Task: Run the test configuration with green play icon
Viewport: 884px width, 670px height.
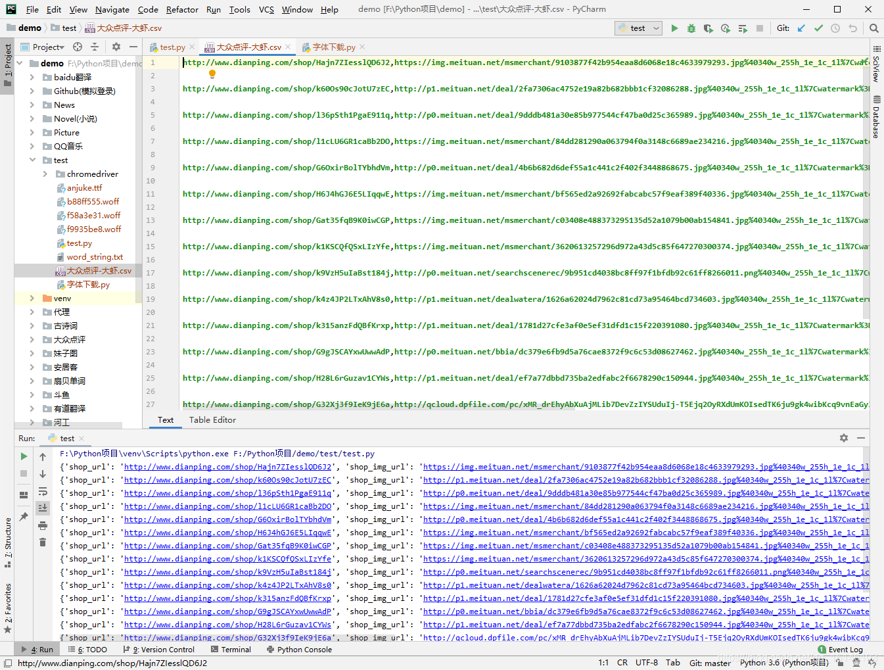Action: (x=674, y=28)
